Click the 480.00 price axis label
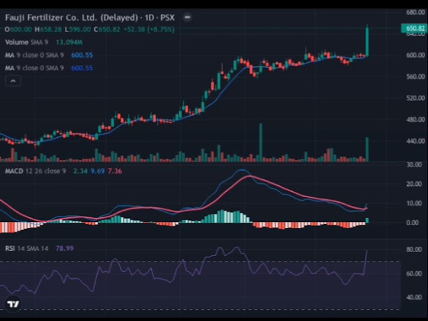This screenshot has height=321, width=428. [415, 120]
